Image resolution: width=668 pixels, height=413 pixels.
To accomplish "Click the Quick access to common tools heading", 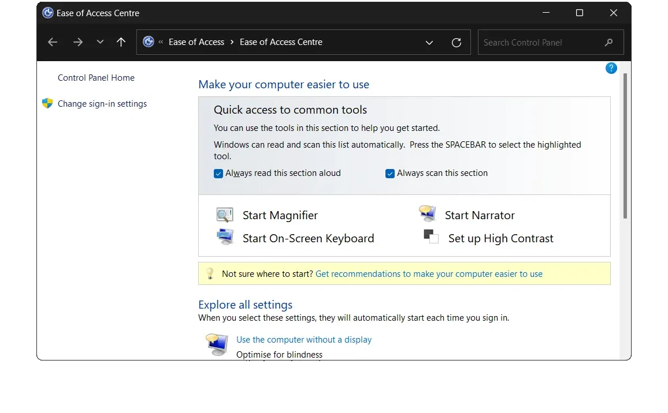I will point(290,110).
